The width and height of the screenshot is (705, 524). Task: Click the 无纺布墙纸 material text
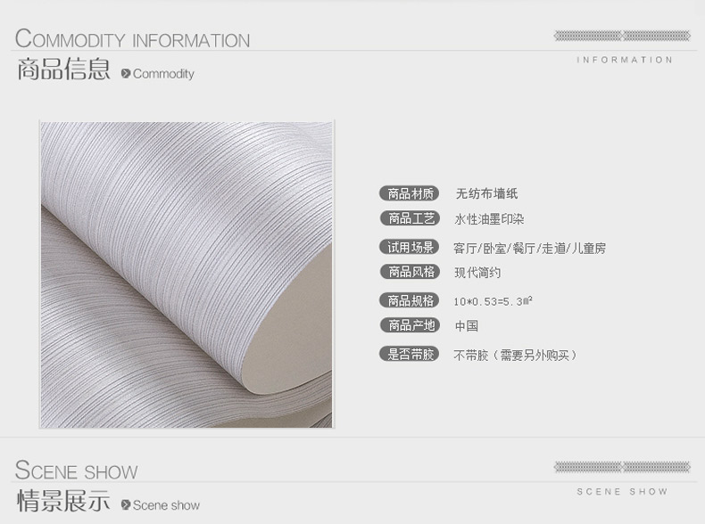(486, 193)
